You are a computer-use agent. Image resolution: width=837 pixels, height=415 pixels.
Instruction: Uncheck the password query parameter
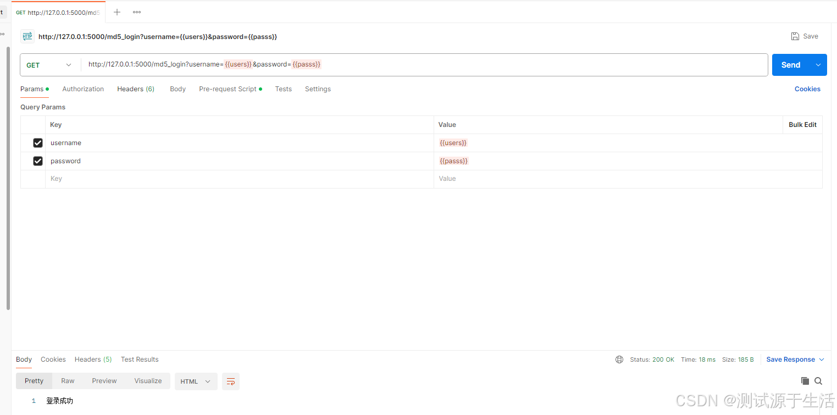coord(37,161)
